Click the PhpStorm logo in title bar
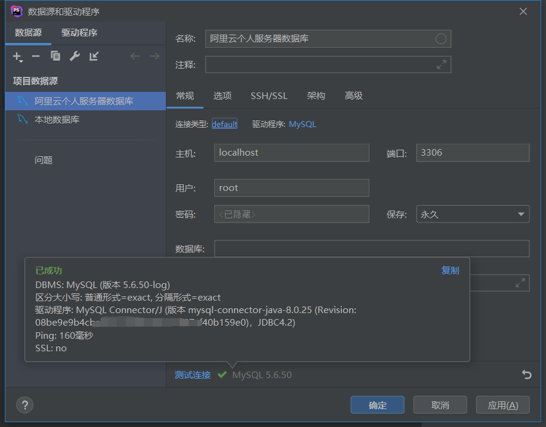546x427 pixels. [x=16, y=11]
